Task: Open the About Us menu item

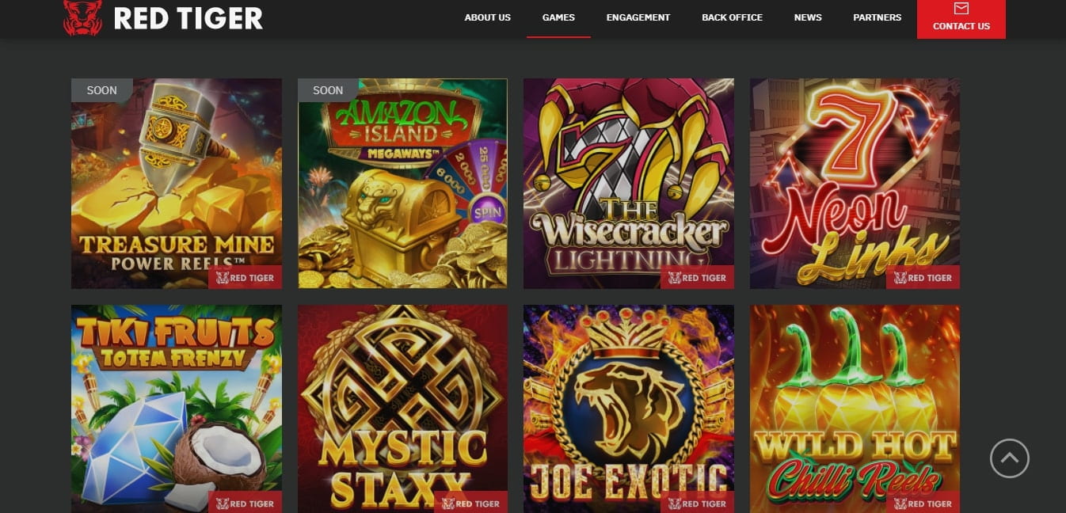Action: pyautogui.click(x=488, y=17)
